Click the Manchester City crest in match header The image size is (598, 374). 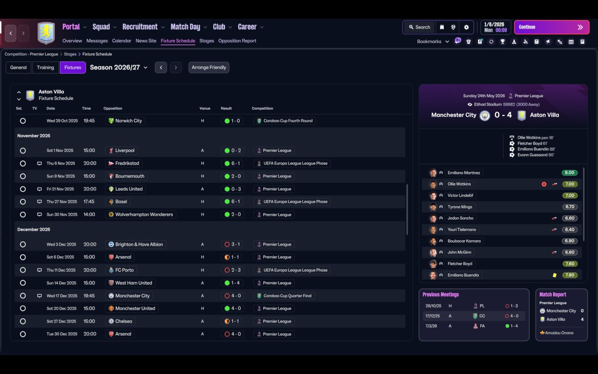point(485,115)
